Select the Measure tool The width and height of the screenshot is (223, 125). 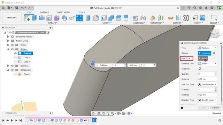(171, 18)
